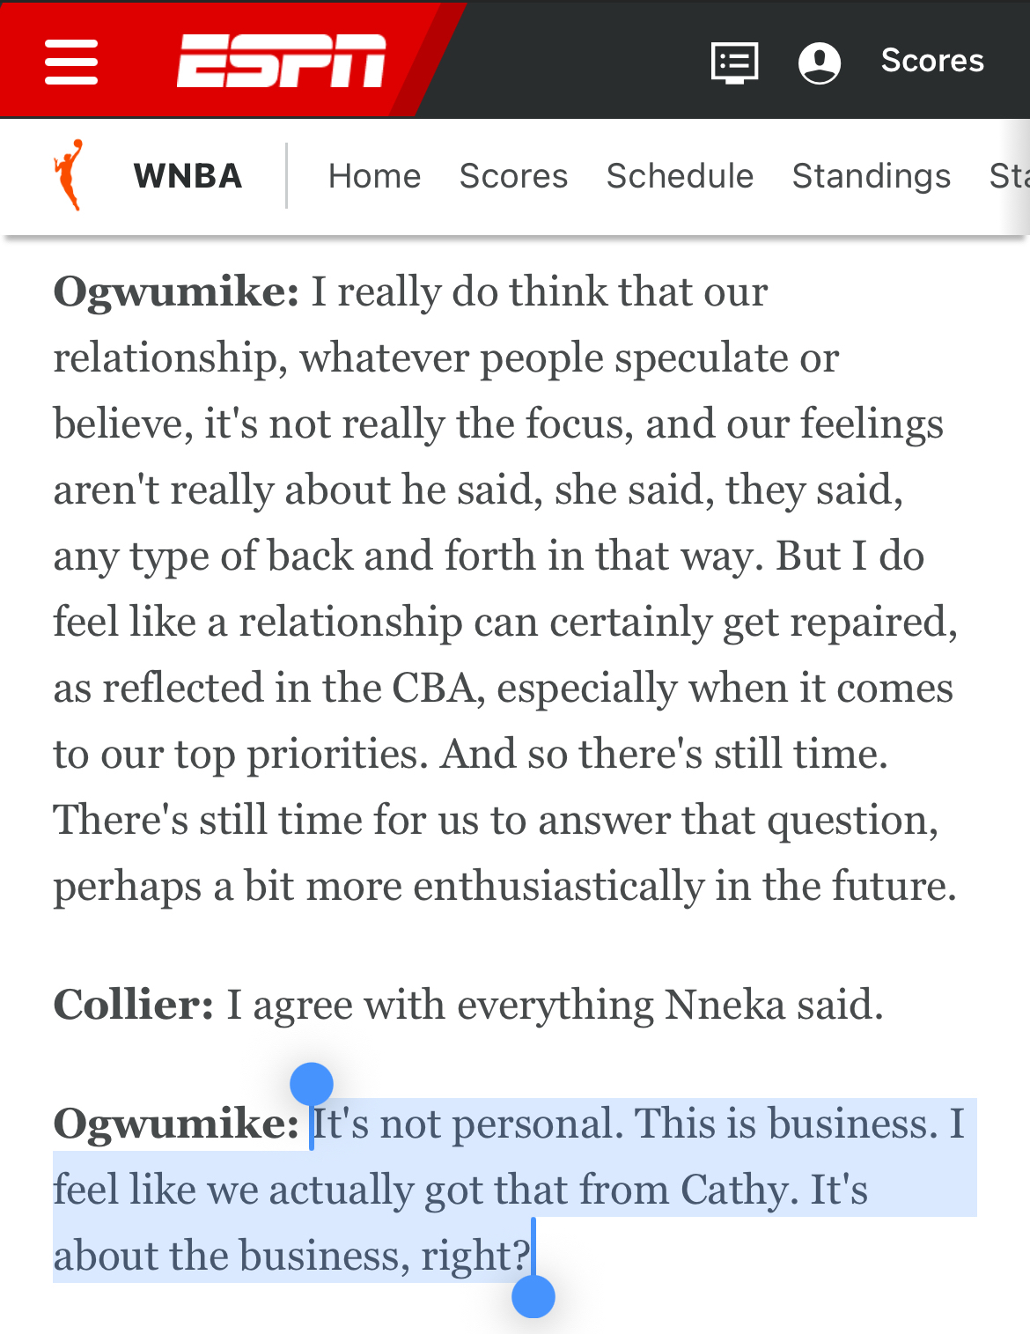This screenshot has height=1334, width=1030.
Task: Tap the partially visible tab after Standings
Action: [x=1009, y=176]
